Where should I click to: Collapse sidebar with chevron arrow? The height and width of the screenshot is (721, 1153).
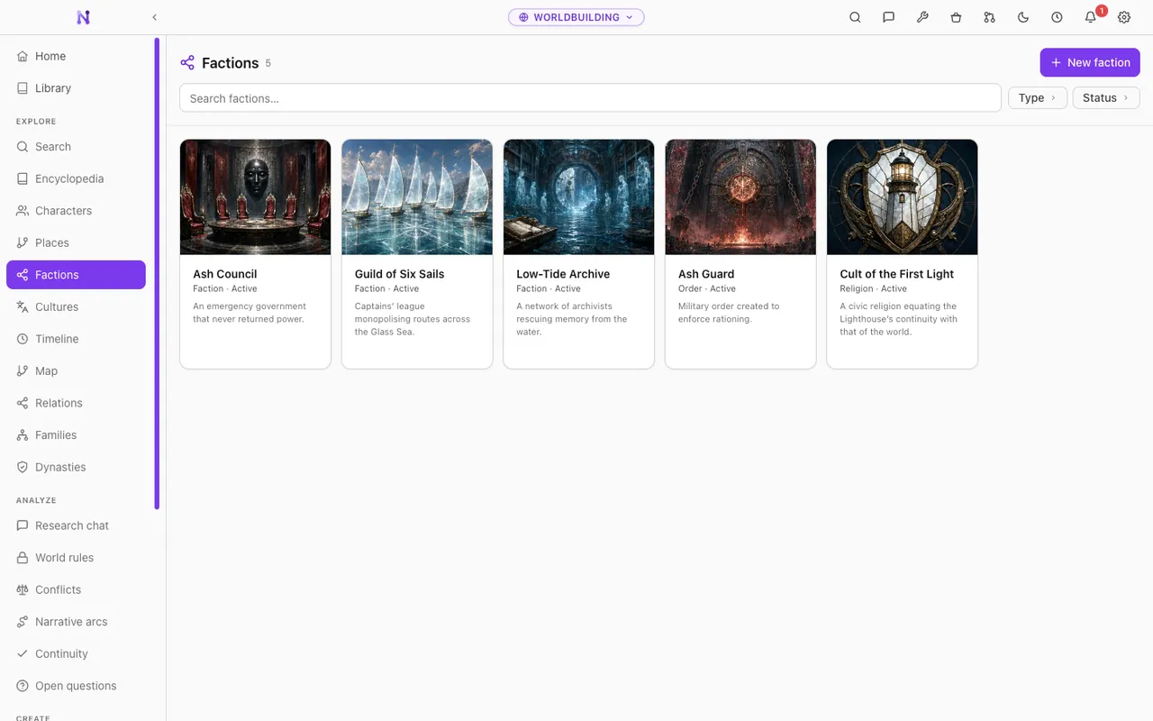coord(155,17)
